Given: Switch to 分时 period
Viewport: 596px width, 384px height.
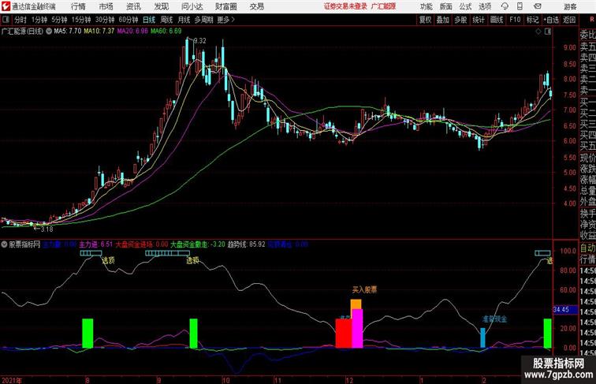Looking at the screenshot, I should [x=20, y=20].
